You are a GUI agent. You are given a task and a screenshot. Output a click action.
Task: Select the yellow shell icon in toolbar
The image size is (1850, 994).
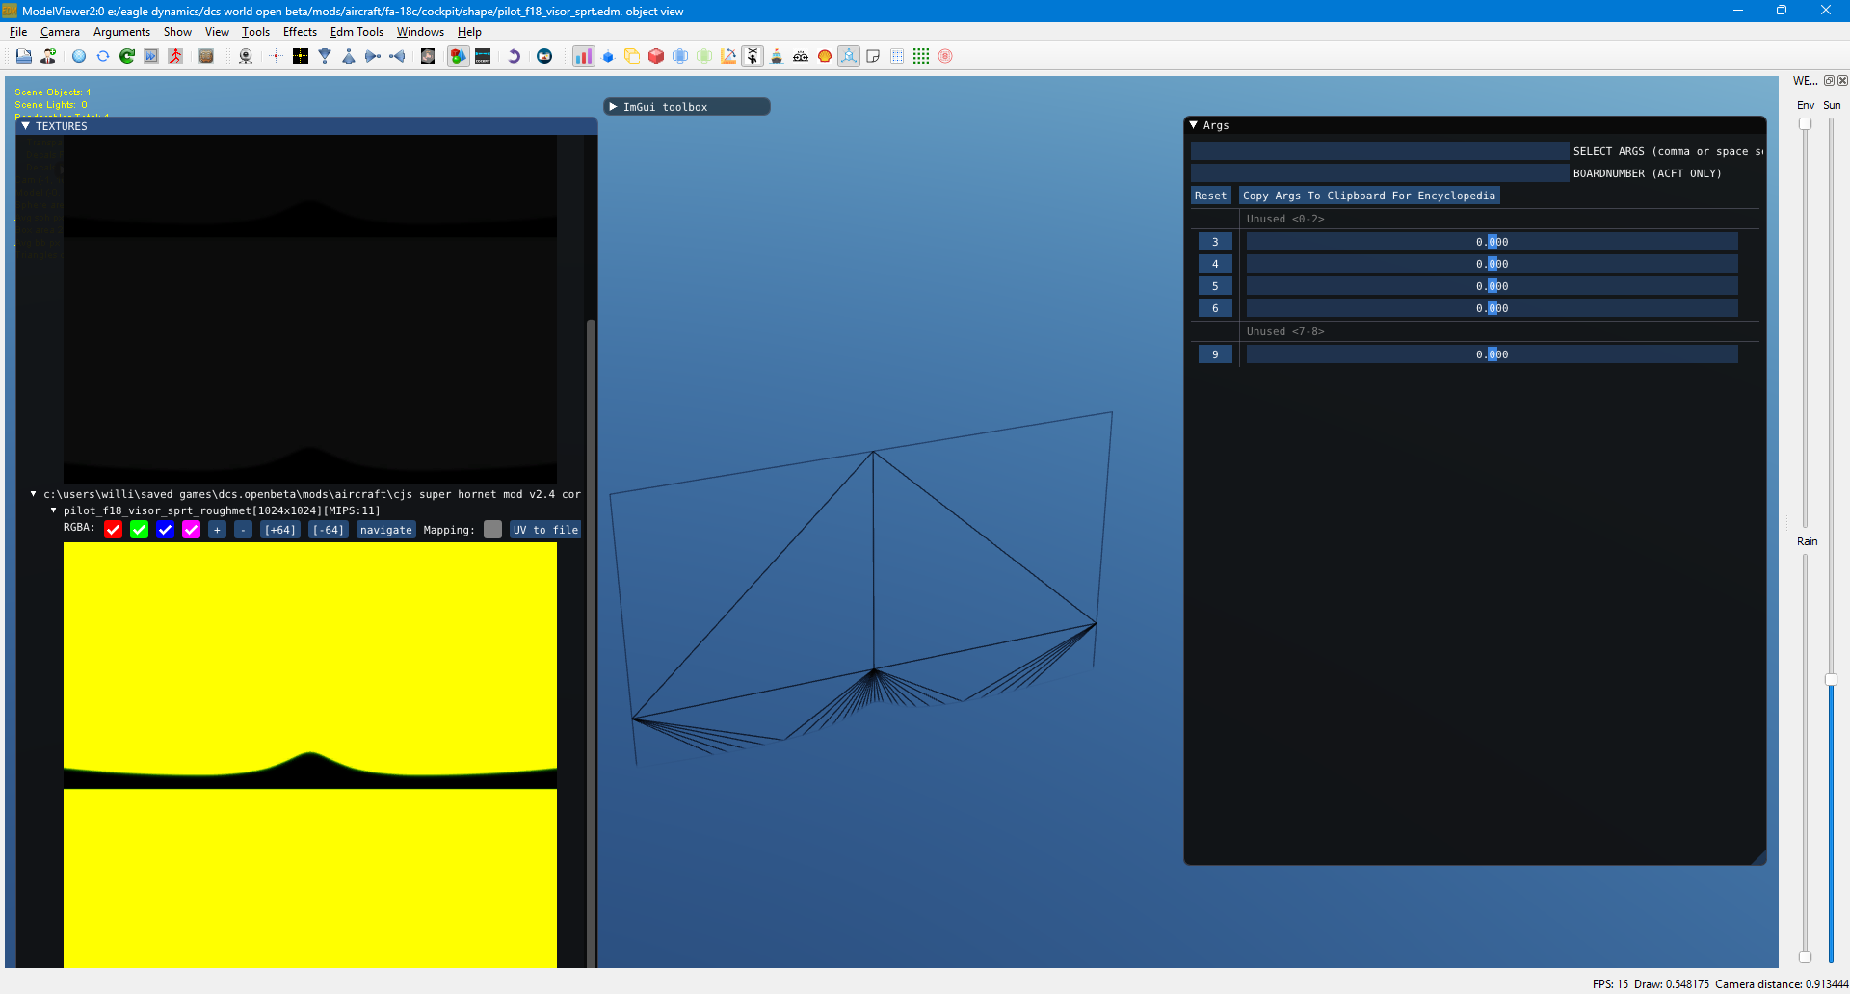(825, 56)
